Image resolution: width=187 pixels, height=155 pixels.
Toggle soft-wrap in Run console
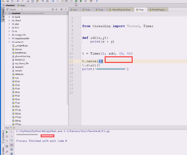11,141
